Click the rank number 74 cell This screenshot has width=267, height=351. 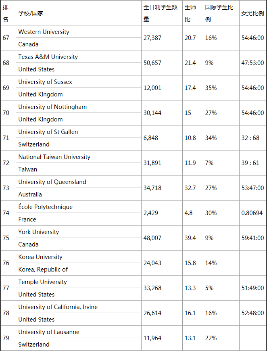[x=6, y=213]
